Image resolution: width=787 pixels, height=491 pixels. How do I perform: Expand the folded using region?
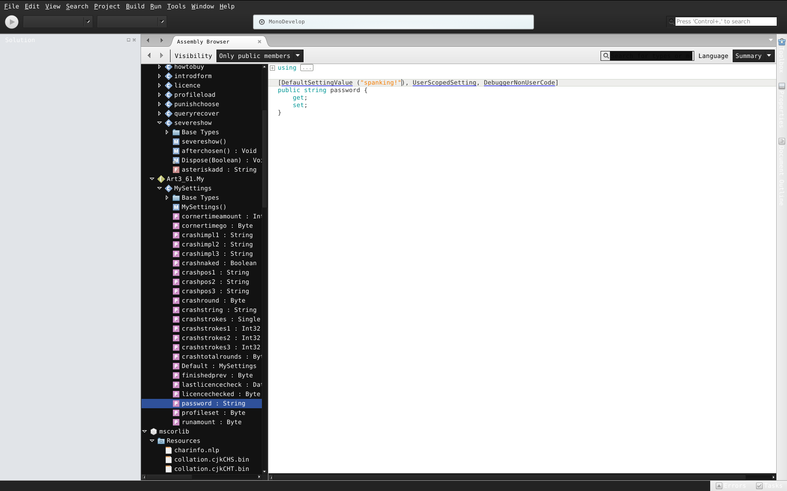tap(272, 68)
